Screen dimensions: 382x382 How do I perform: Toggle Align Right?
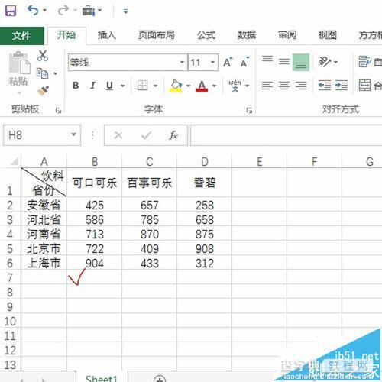[x=301, y=86]
